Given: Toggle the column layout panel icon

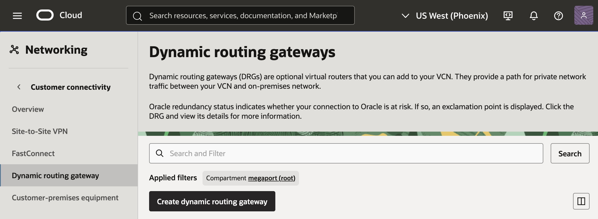Looking at the screenshot, I should coord(581,201).
